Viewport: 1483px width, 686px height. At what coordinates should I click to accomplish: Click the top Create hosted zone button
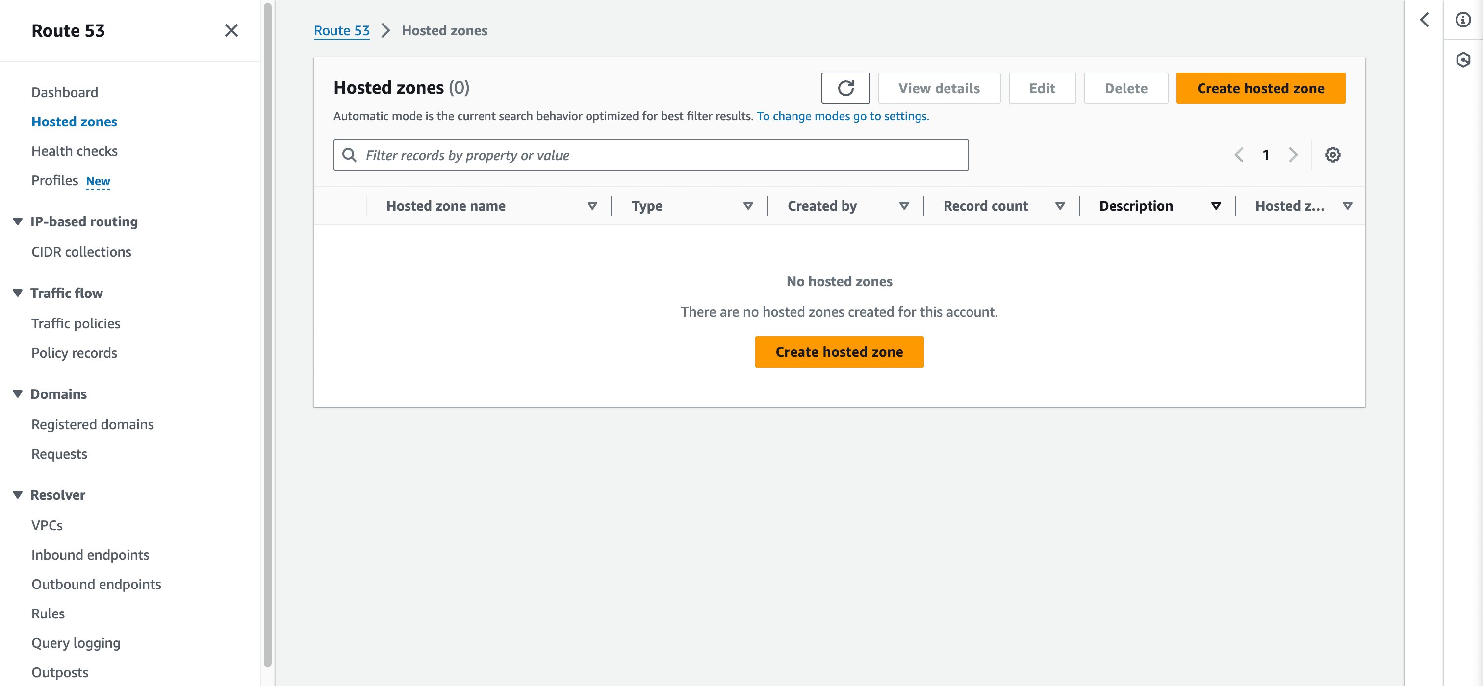pos(1260,88)
